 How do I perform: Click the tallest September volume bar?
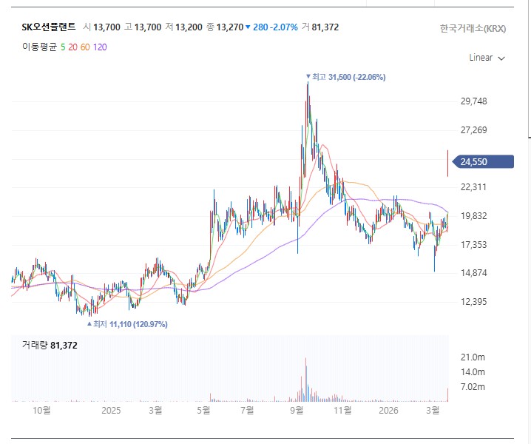305,380
